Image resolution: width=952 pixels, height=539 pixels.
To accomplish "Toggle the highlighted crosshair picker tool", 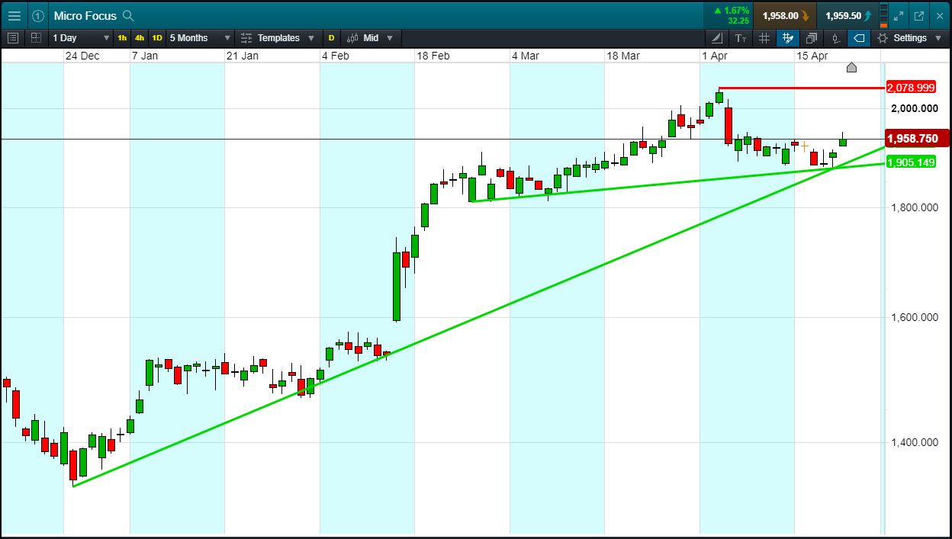I will [x=788, y=37].
